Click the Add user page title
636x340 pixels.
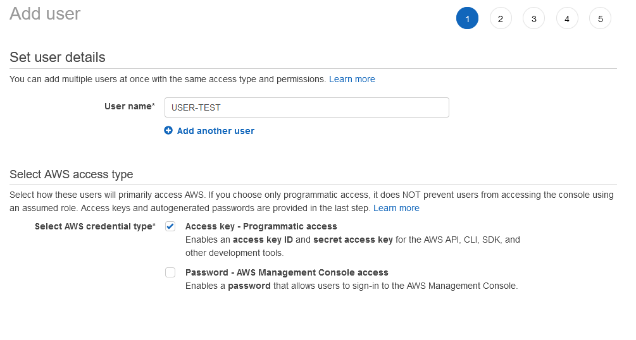[x=45, y=14]
